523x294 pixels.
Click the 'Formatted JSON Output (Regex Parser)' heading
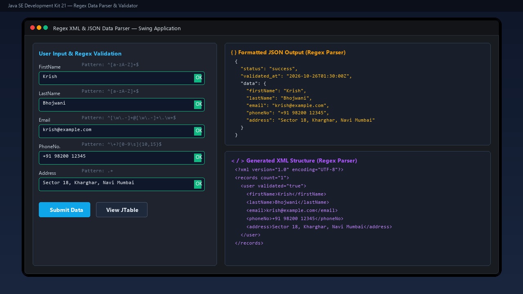(288, 52)
